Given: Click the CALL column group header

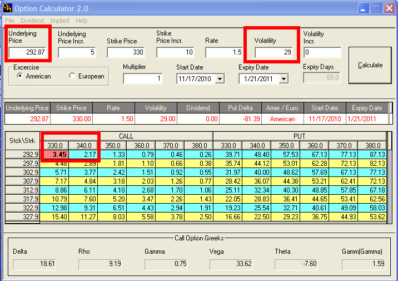Looking at the screenshot, I should click(127, 136).
